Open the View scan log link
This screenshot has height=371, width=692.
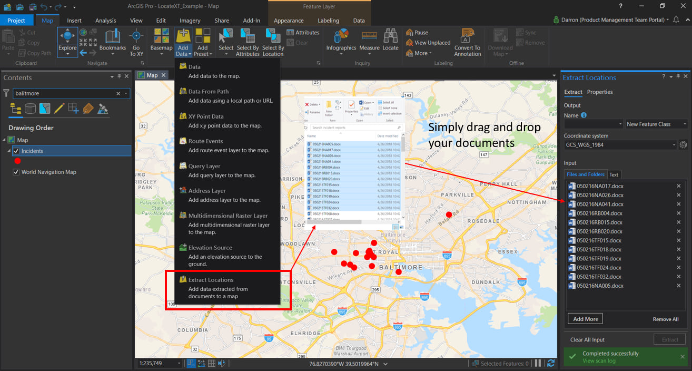[x=599, y=361]
